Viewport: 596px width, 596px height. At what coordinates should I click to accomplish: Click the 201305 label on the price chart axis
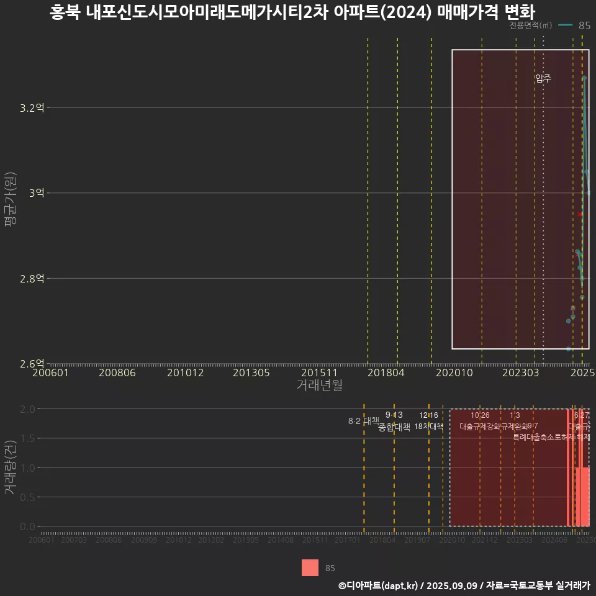click(251, 373)
